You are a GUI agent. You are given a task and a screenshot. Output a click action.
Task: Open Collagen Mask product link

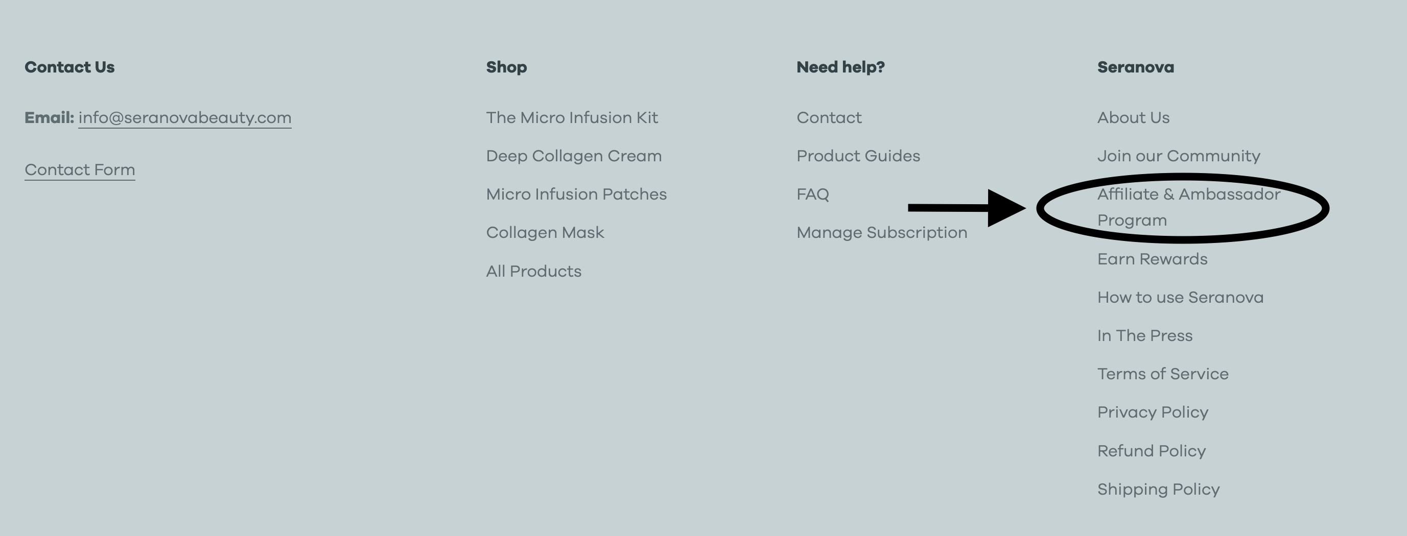coord(545,232)
